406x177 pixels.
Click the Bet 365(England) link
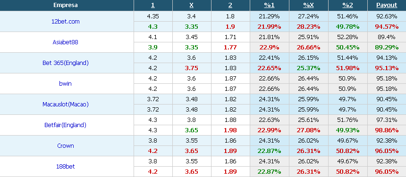(65, 63)
